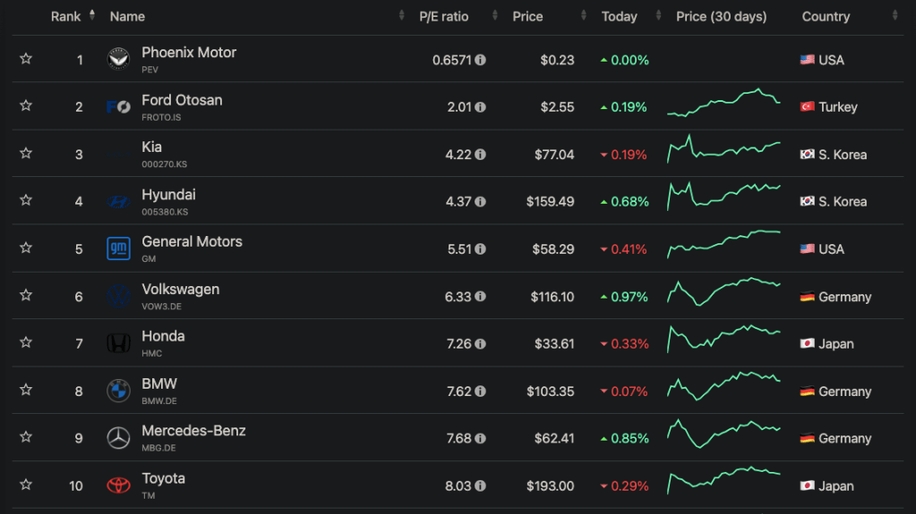Add Toyota to favorites with star
916x514 pixels.
pyautogui.click(x=26, y=485)
